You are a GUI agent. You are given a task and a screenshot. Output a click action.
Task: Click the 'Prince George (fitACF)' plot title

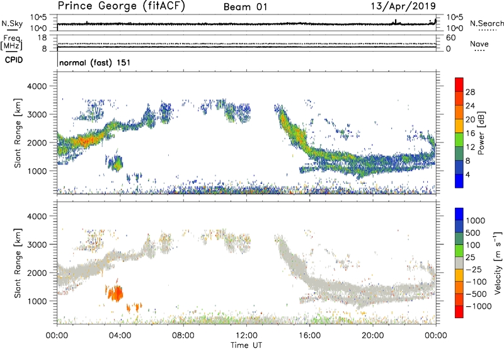(x=121, y=6)
